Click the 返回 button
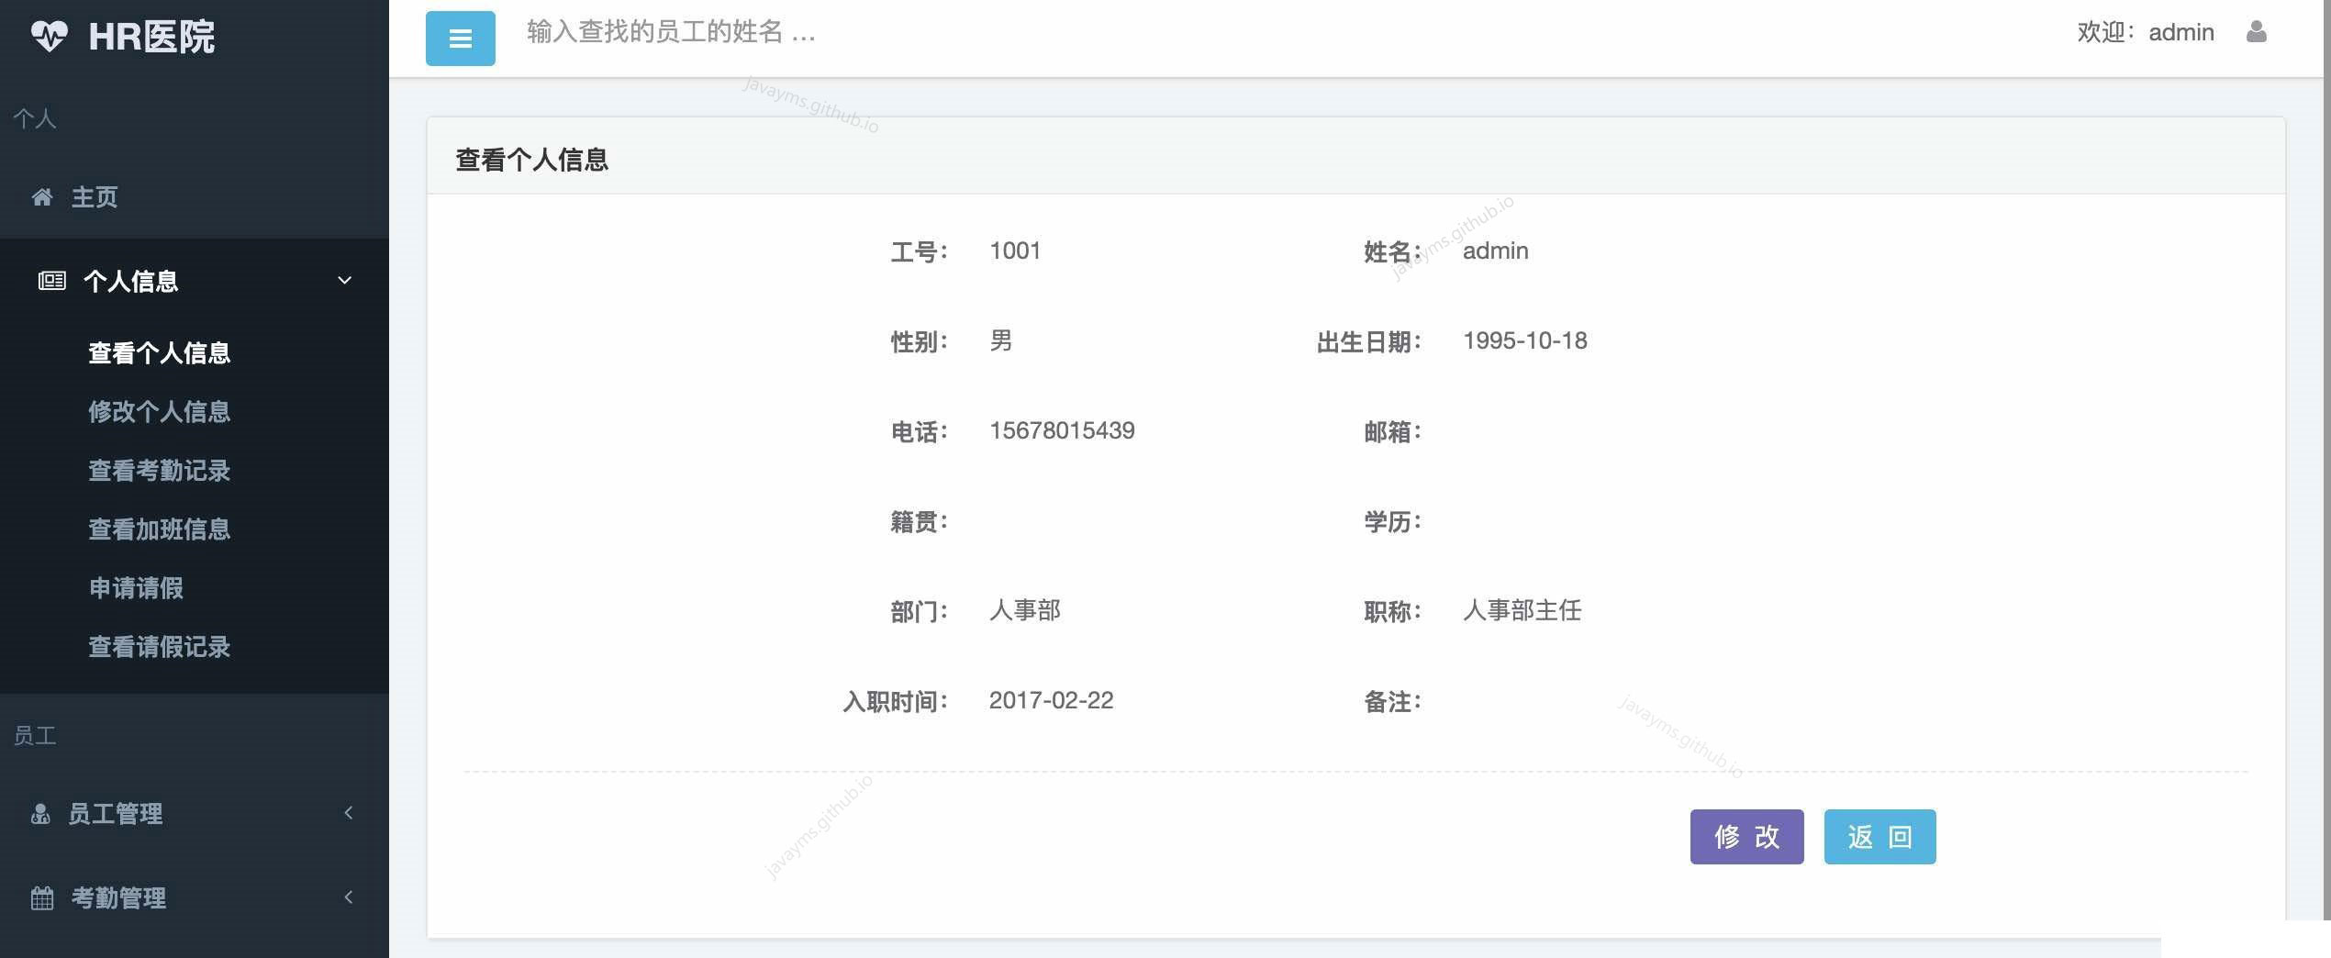The width and height of the screenshot is (2331, 958). pyautogui.click(x=1879, y=836)
